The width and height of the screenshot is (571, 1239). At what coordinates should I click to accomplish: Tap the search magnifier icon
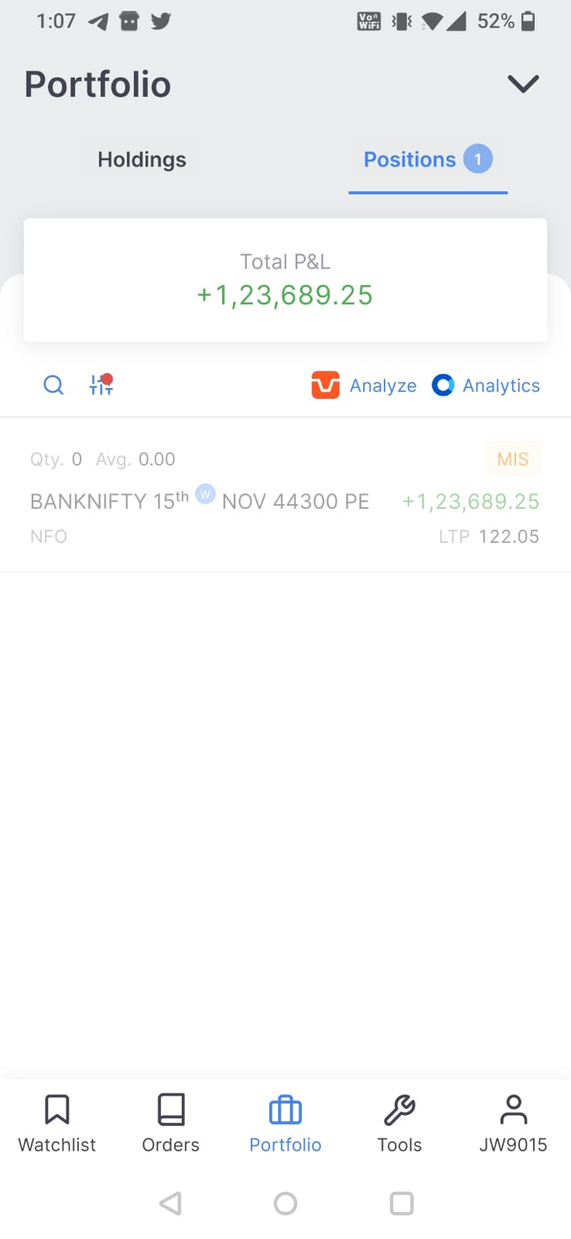[53, 385]
